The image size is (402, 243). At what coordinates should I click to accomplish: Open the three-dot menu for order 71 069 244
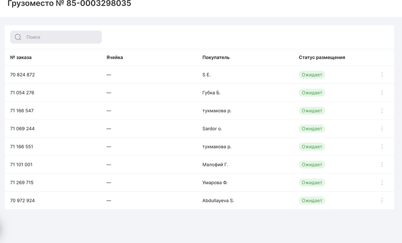coord(382,129)
